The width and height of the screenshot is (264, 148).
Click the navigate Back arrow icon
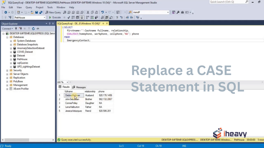[x=5, y=12]
